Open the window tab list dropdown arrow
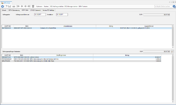Screen dimensions: 176x105 coord(173,2)
